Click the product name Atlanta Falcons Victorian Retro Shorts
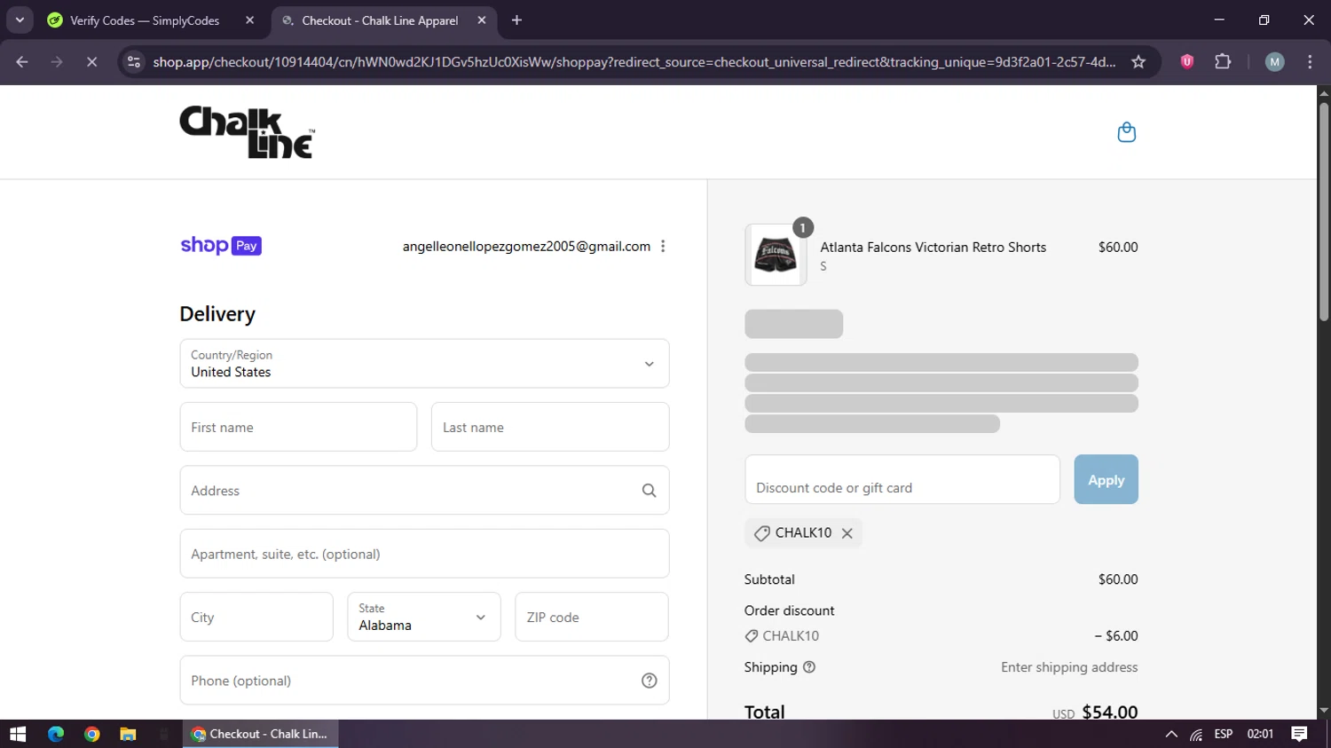The image size is (1331, 748). (x=933, y=248)
